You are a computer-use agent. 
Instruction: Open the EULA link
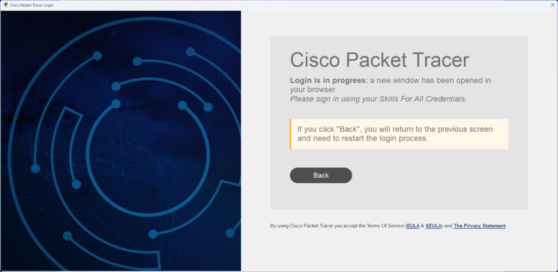tap(413, 226)
